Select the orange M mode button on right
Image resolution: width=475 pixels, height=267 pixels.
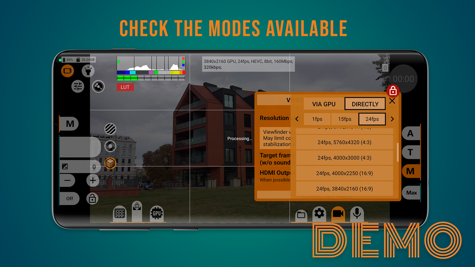click(410, 171)
